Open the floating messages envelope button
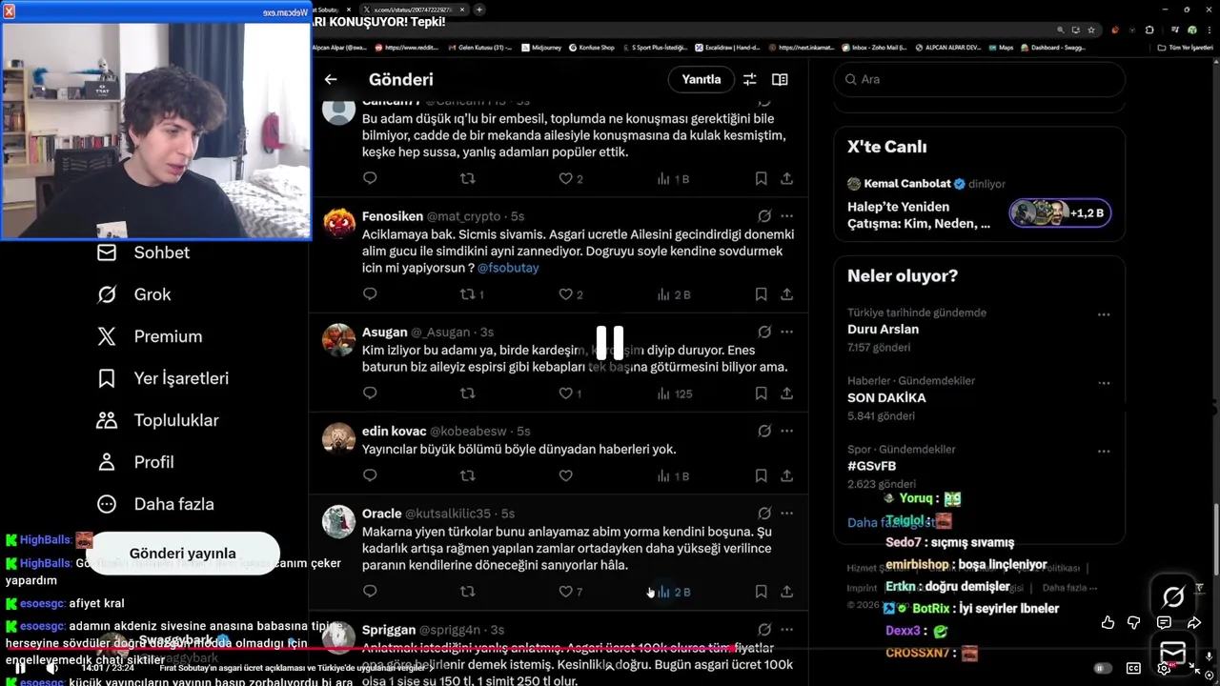Screen dimensions: 1220x686 [x=1173, y=653]
